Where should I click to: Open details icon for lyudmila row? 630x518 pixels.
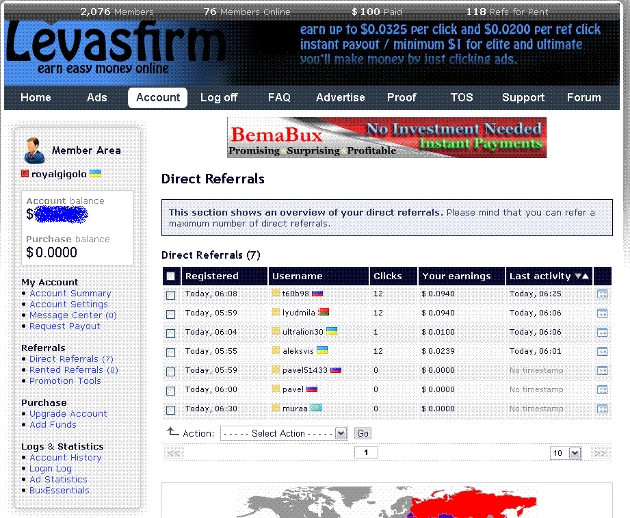602,313
